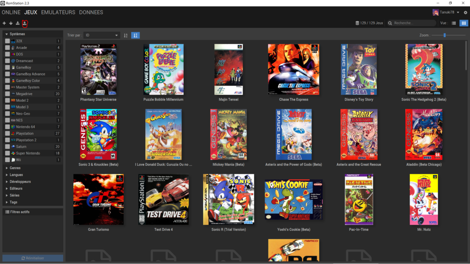Click the Réinitialiser button
The image size is (470, 264).
(33, 258)
